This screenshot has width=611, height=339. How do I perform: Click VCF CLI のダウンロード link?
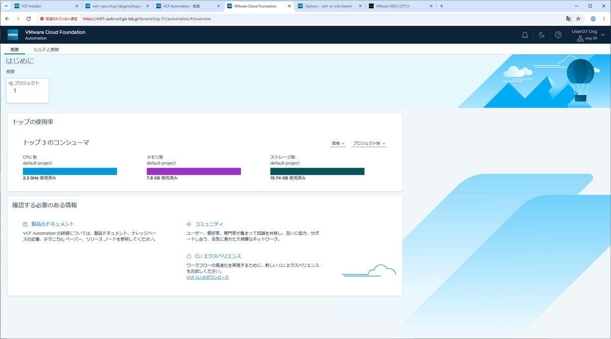[208, 278]
